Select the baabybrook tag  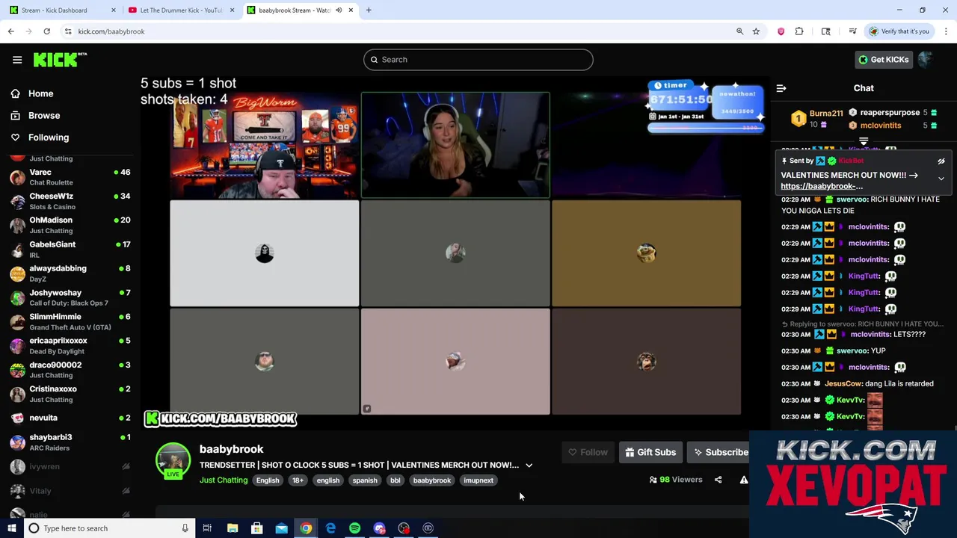point(432,480)
